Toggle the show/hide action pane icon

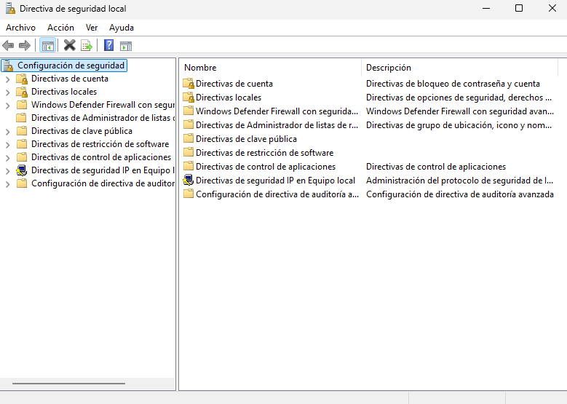pos(126,45)
